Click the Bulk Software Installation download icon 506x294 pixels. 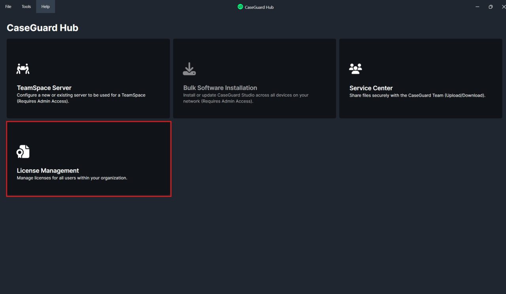pyautogui.click(x=189, y=69)
